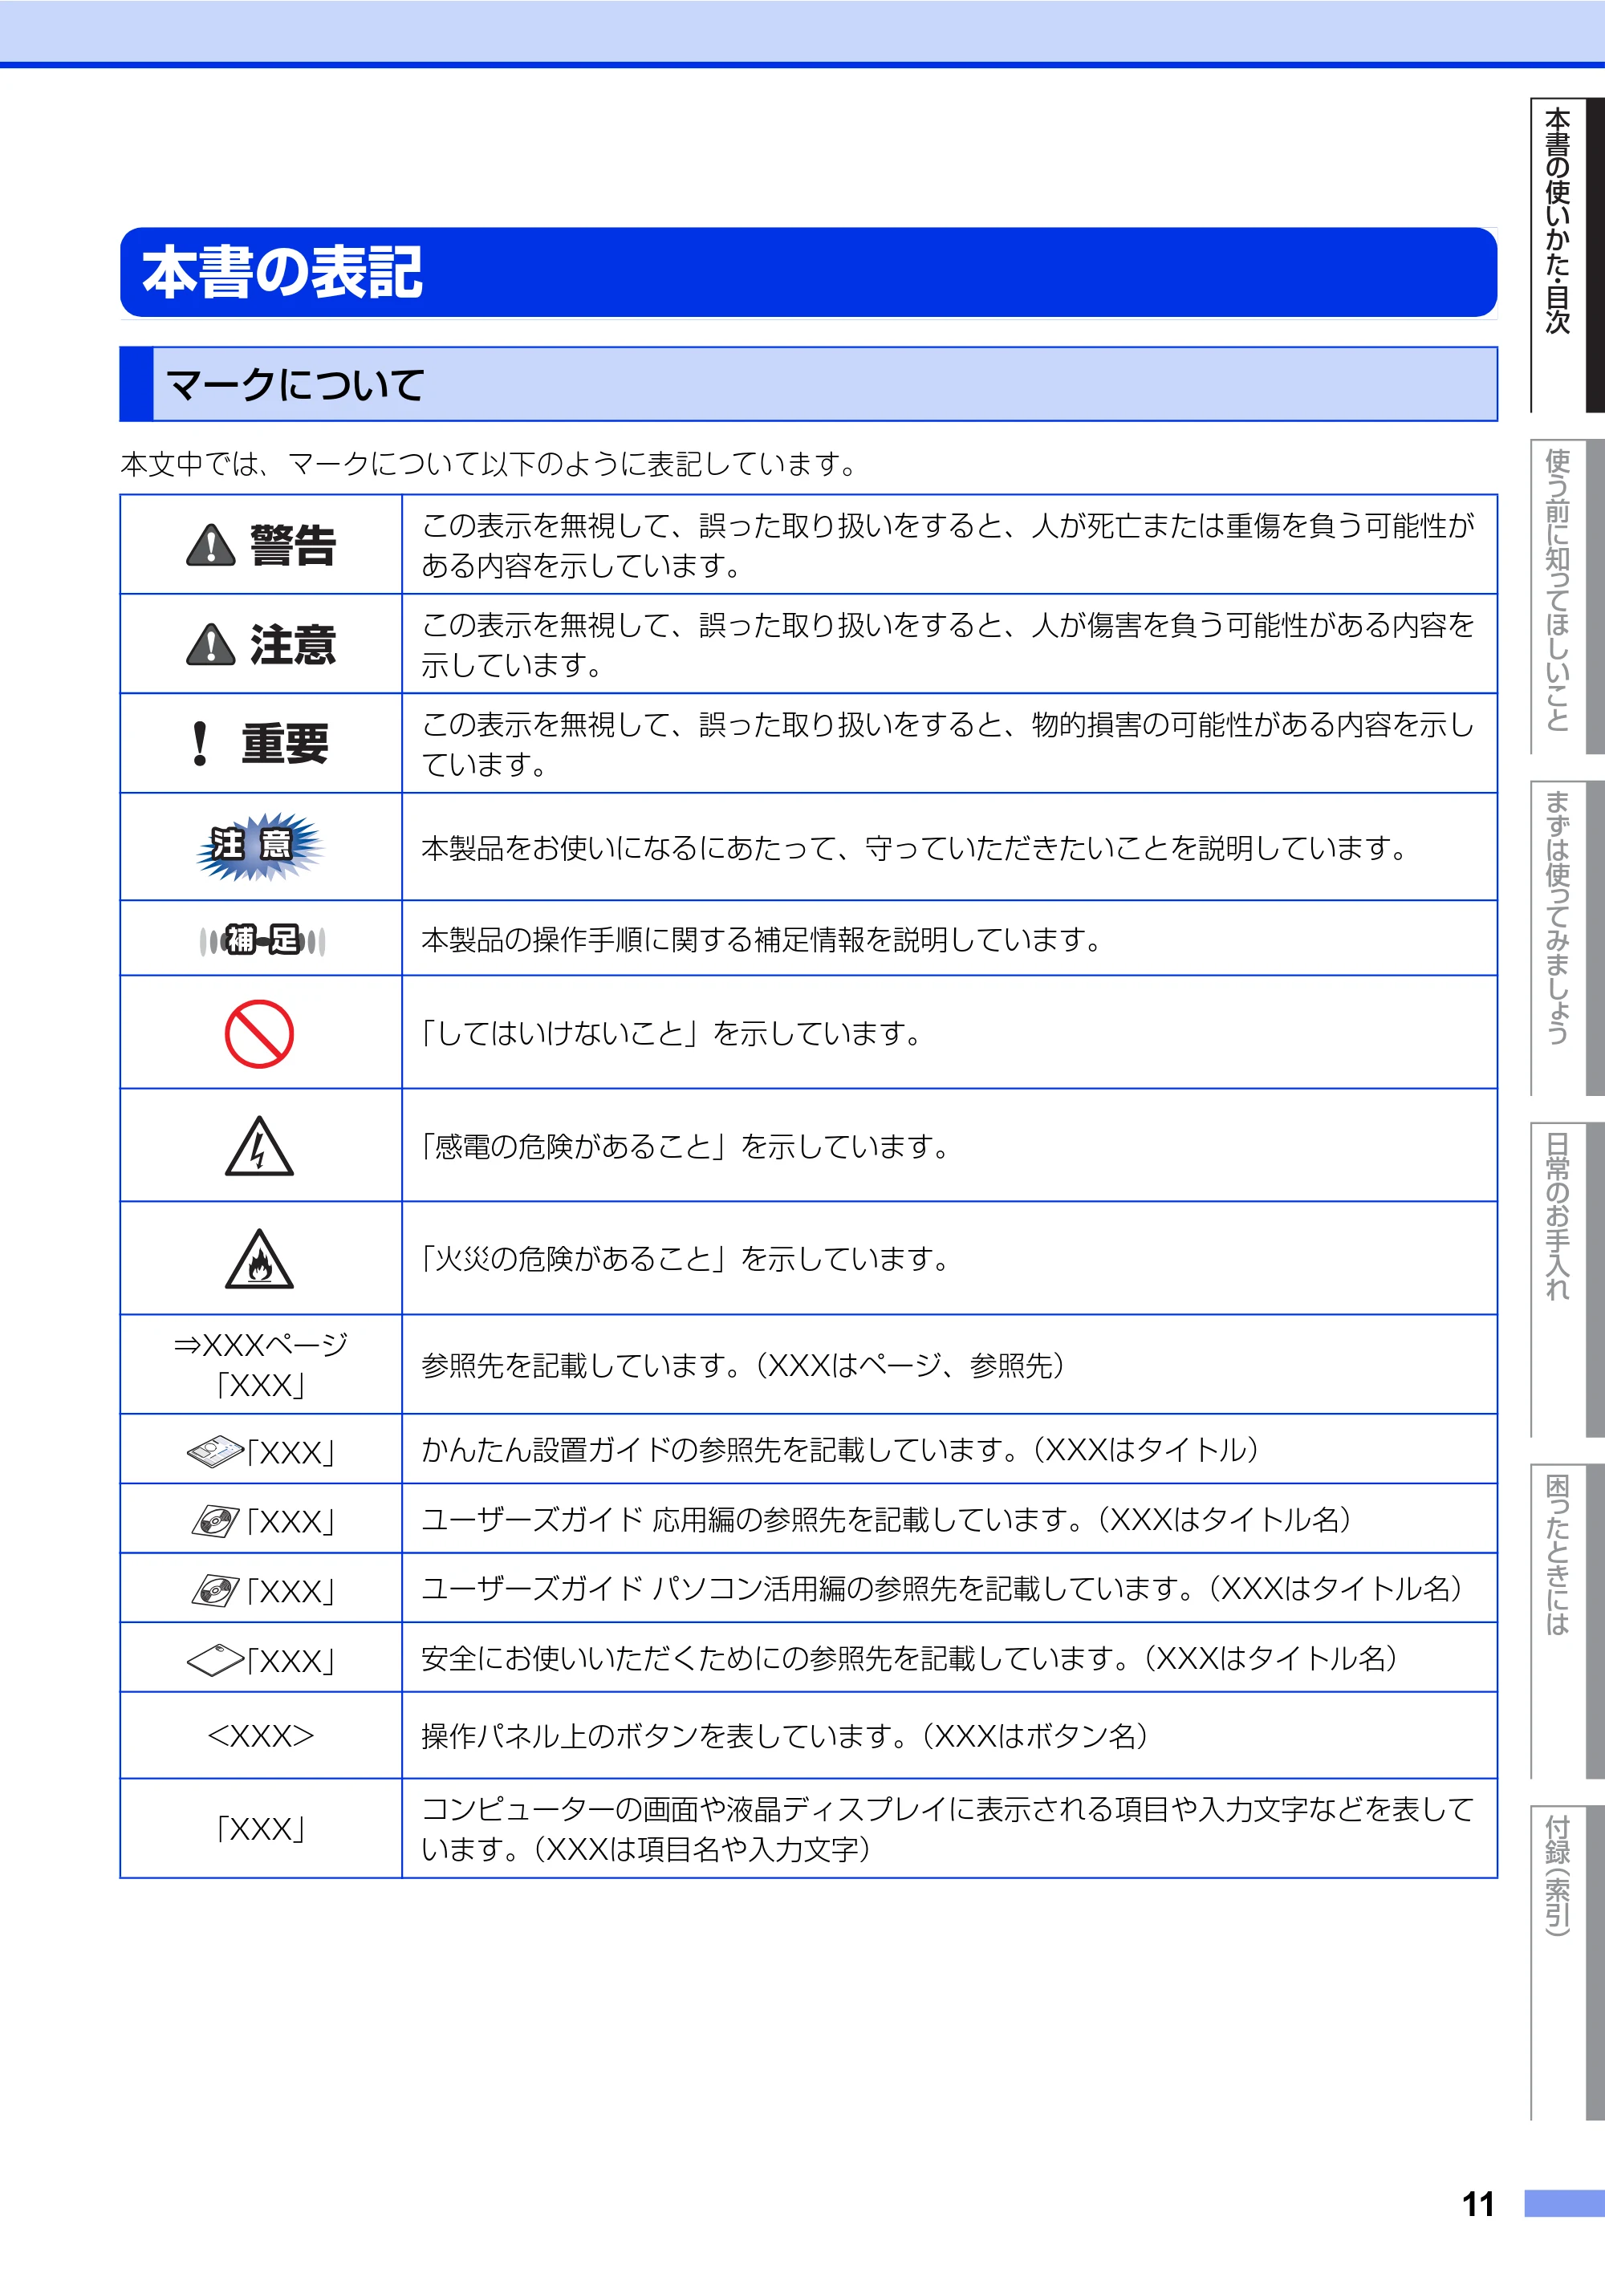The height and width of the screenshot is (2277, 1605).
Task: Click the text 「火災の危険があること」を示しています。
Action: pos(685,1259)
